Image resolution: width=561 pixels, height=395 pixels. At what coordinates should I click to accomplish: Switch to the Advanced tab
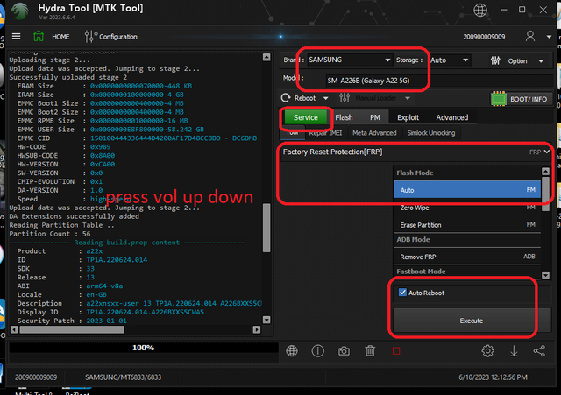pos(452,117)
